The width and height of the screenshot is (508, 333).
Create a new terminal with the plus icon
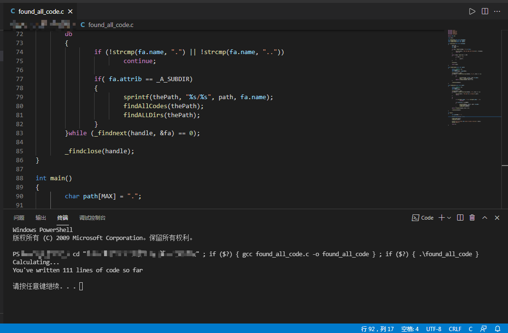click(441, 218)
